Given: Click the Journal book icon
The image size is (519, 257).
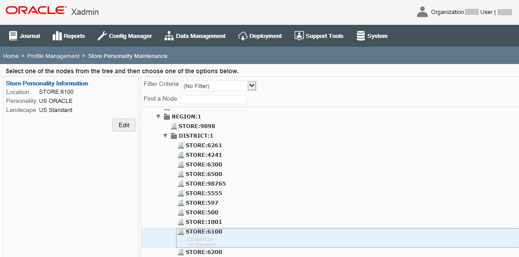Looking at the screenshot, I should pos(13,36).
